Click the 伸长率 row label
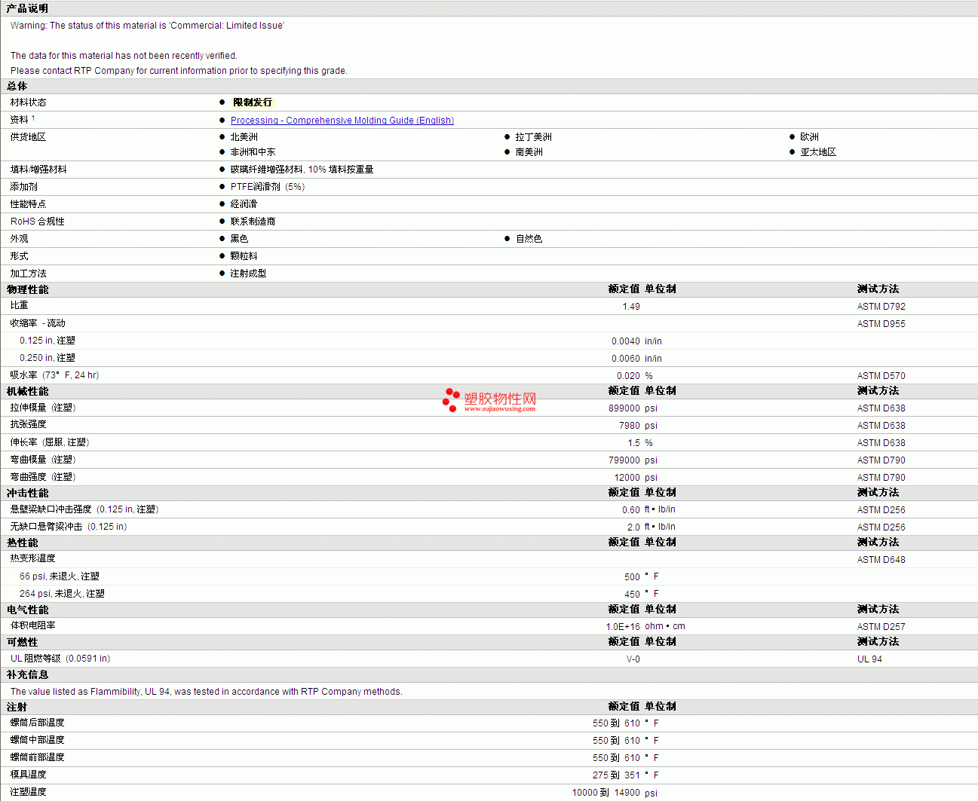978x801 pixels. 50,442
